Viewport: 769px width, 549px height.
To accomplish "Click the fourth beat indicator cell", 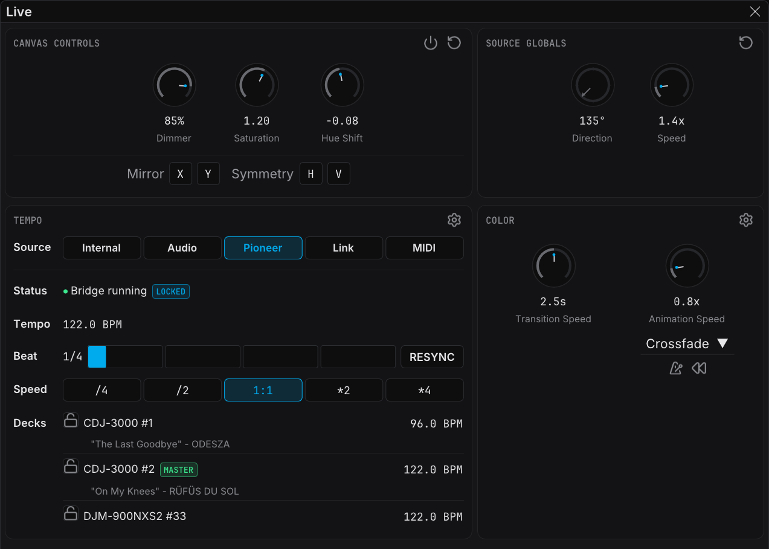I will 358,357.
